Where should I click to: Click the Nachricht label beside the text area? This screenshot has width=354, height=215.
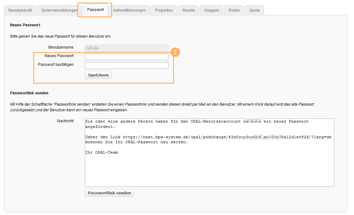pos(65,121)
